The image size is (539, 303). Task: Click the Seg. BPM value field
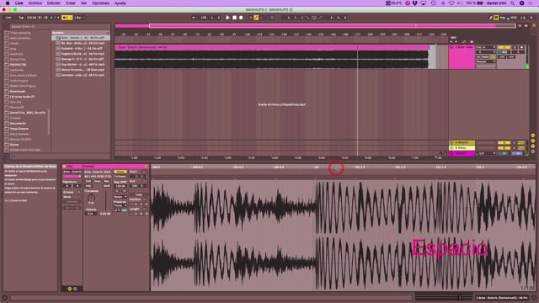pos(120,186)
